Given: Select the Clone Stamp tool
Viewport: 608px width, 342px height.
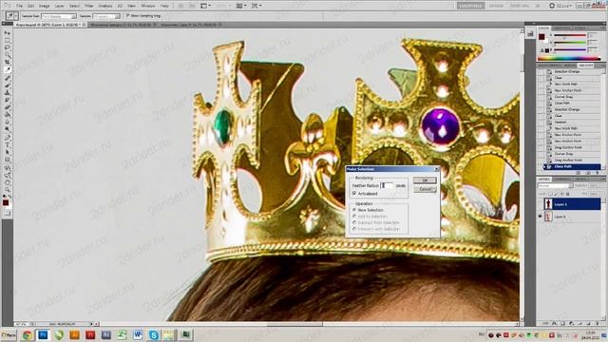Looking at the screenshot, I should tap(8, 93).
